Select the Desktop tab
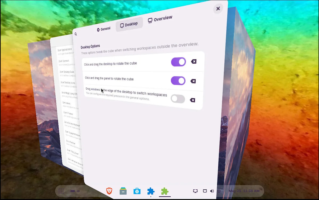 129,24
